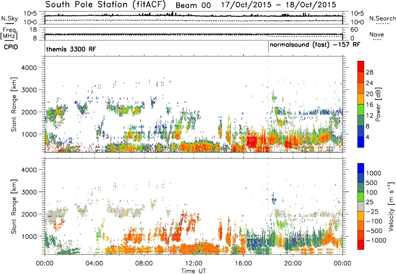Click the '08:00' time axis tick label
The image size is (396, 274).
point(144,264)
